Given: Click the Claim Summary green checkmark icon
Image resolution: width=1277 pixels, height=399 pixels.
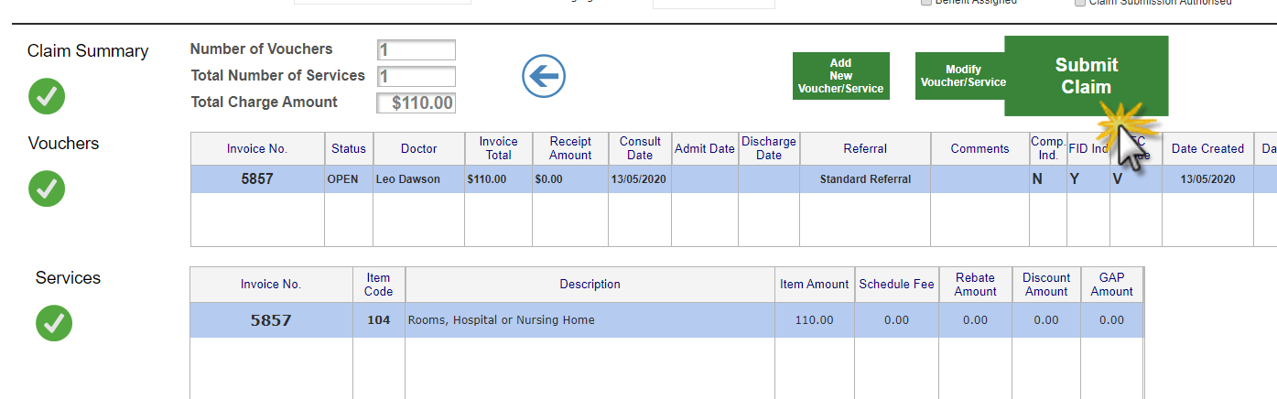Looking at the screenshot, I should (x=47, y=96).
